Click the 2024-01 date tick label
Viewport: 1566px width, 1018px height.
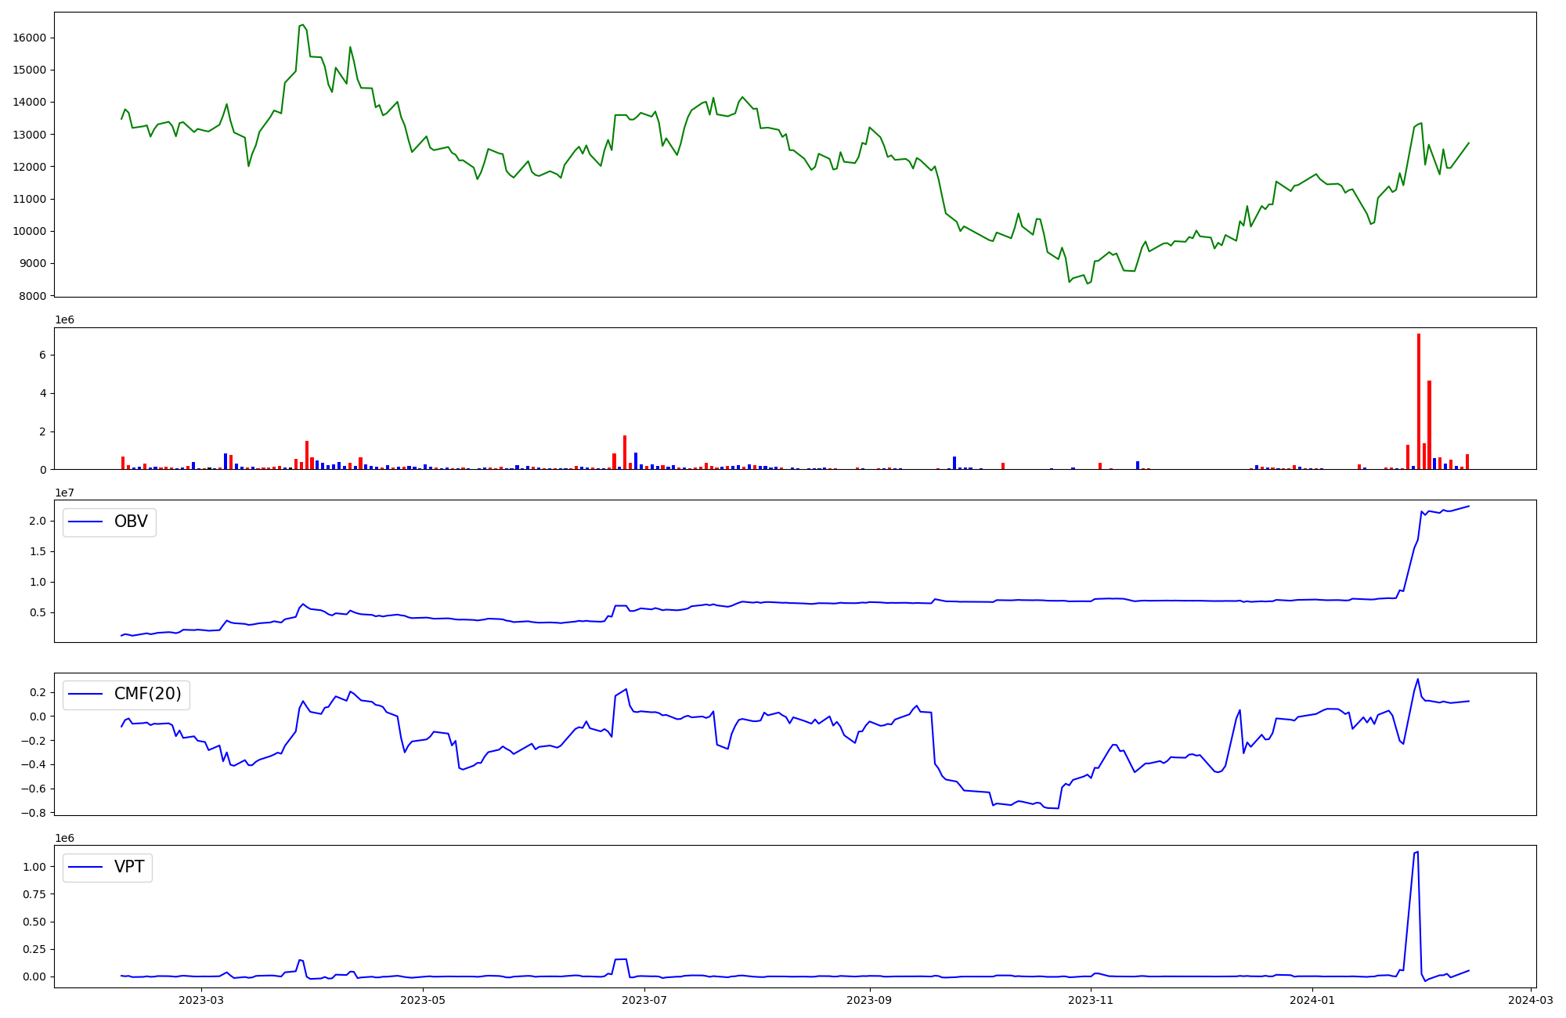pos(1312,1000)
